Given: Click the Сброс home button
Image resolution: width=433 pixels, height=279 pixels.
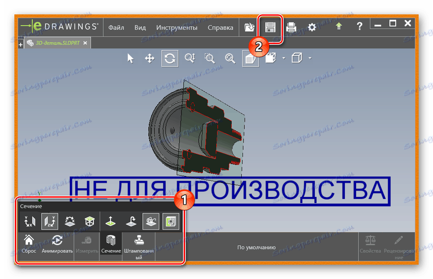Looking at the screenshot, I should coord(29,244).
